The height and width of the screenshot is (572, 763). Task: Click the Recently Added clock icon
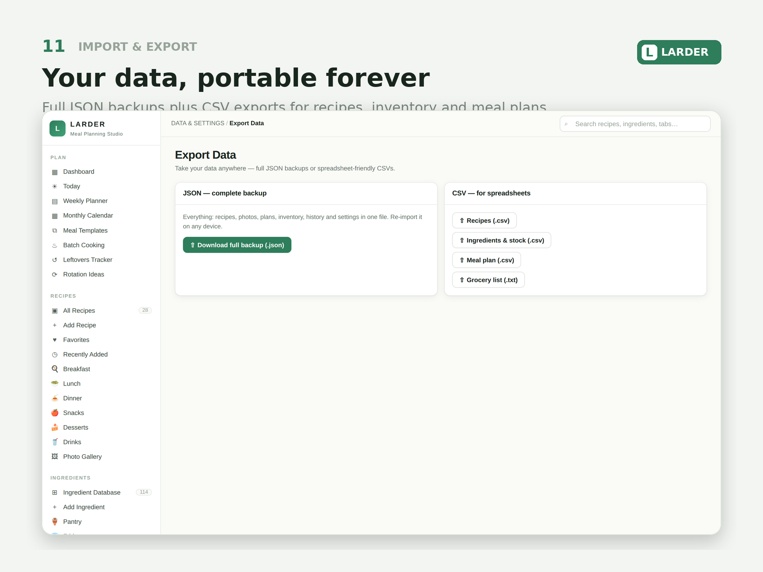[55, 355]
